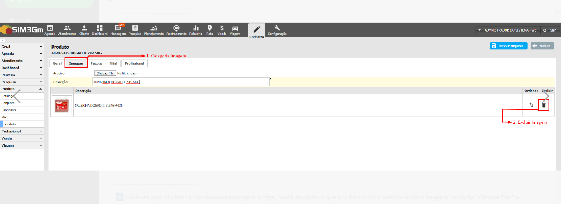The height and width of the screenshot is (204, 561).
Task: Switch to the Imagem tab
Action: pyautogui.click(x=76, y=63)
